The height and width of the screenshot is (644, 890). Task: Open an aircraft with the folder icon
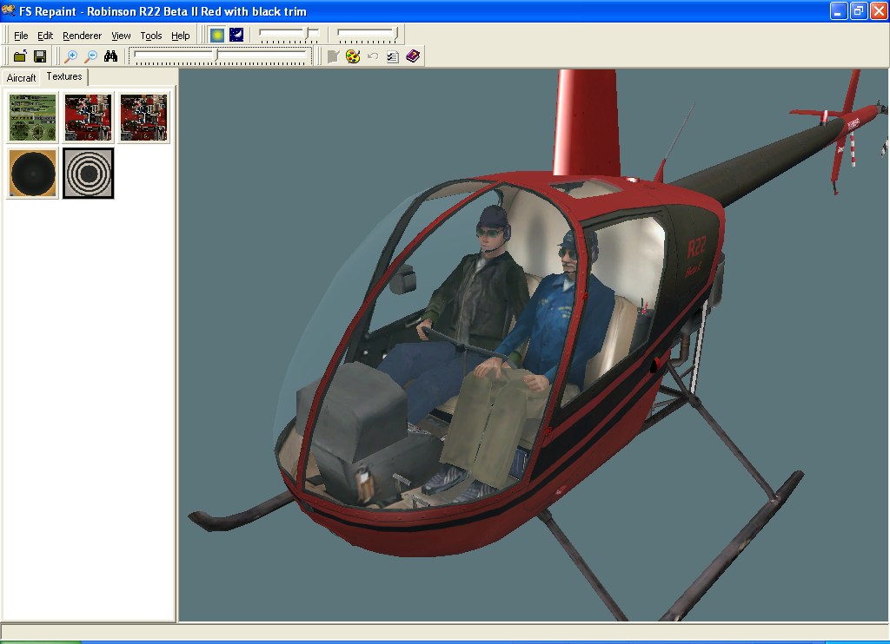pos(21,56)
